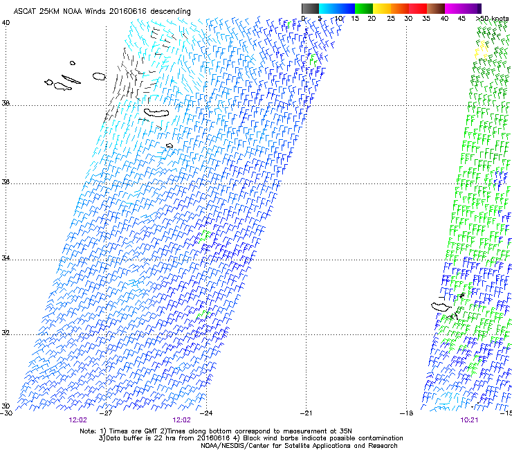Click the '>50 knots' legend label
This screenshot has height=450, width=512.
click(x=492, y=19)
